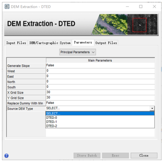Switch to the Input Files tab

[x=16, y=43]
